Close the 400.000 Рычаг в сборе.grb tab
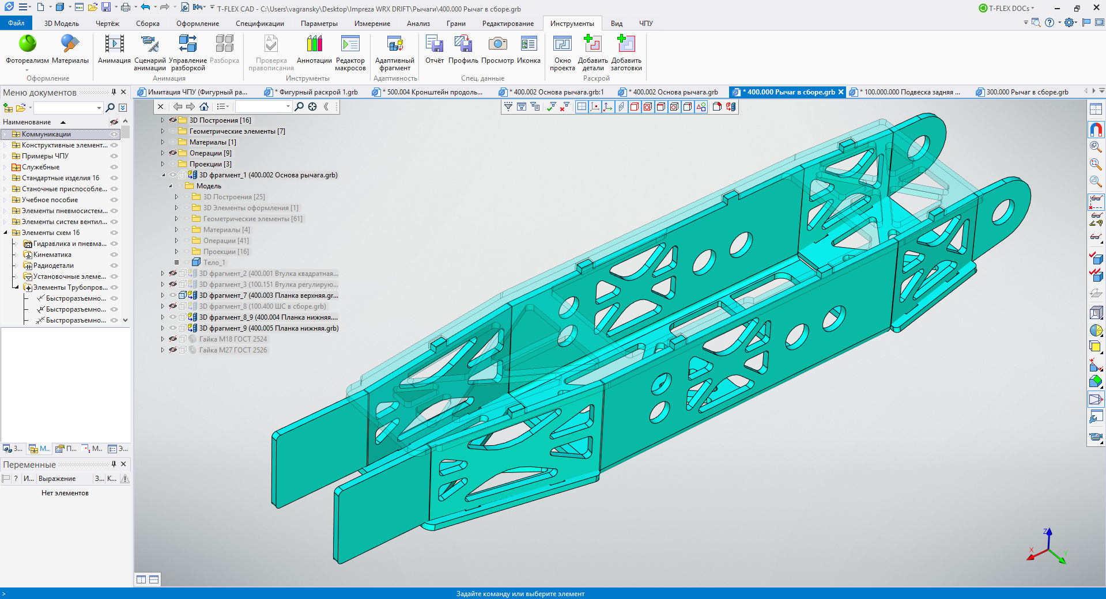 click(841, 92)
